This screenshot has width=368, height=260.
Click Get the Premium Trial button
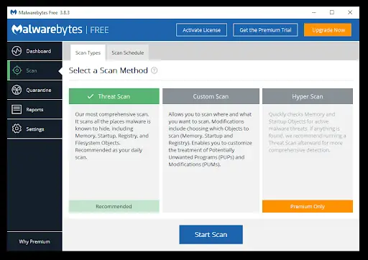265,30
